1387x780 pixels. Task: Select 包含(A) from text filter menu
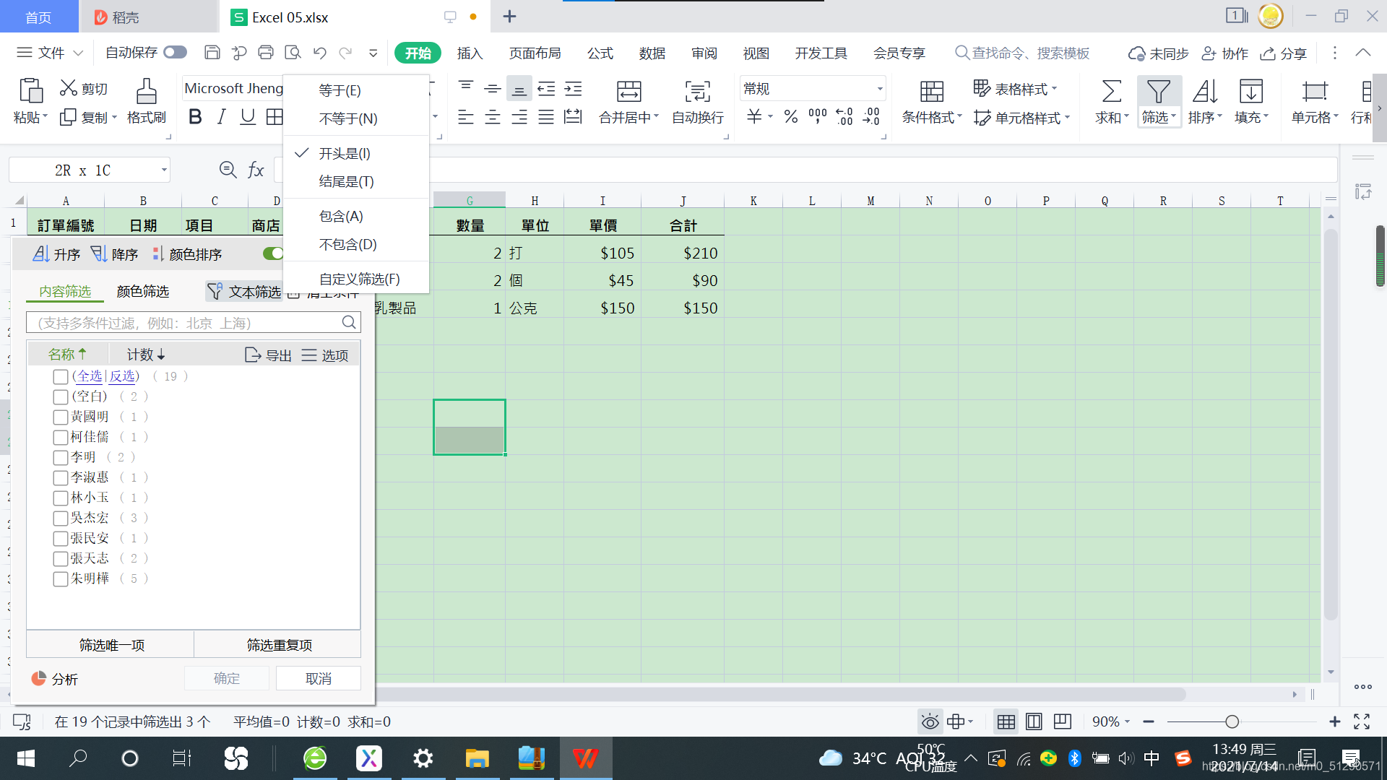click(x=341, y=216)
